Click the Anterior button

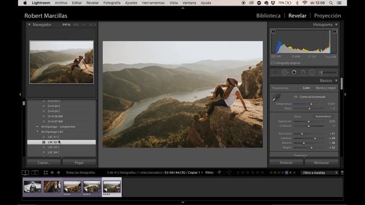[286, 163]
